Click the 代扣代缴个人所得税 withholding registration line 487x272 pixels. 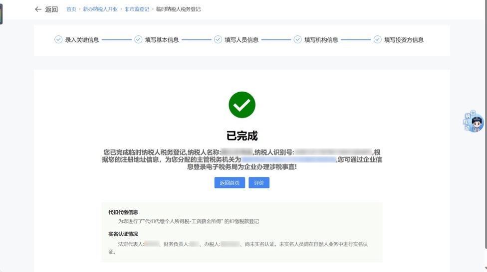[188, 222]
